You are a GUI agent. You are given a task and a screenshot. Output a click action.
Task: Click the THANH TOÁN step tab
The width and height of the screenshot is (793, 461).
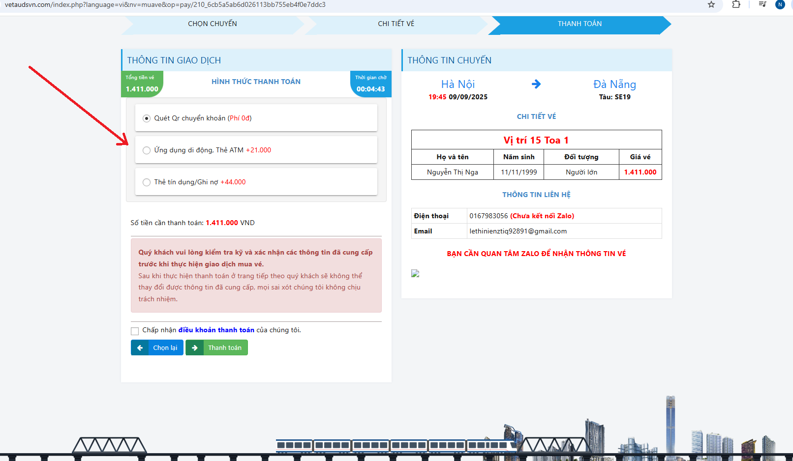[579, 24]
